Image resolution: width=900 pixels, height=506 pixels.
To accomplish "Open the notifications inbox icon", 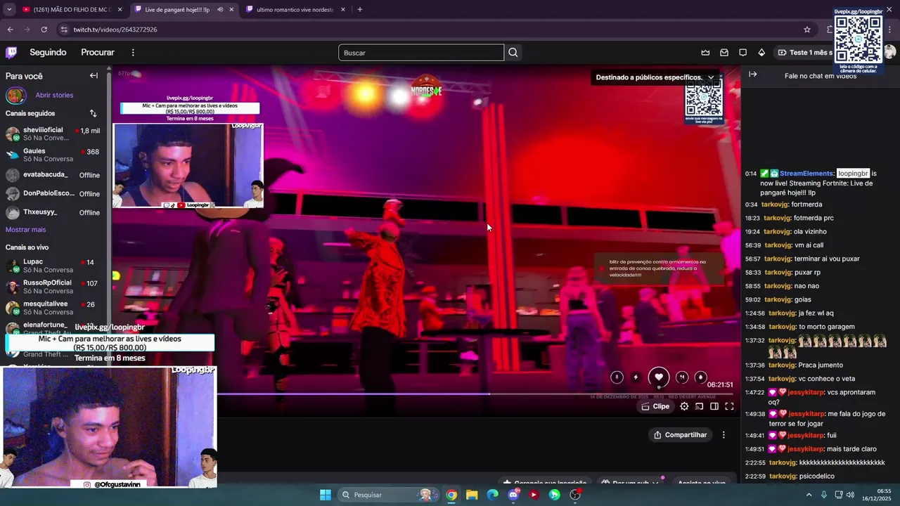I will [x=724, y=53].
